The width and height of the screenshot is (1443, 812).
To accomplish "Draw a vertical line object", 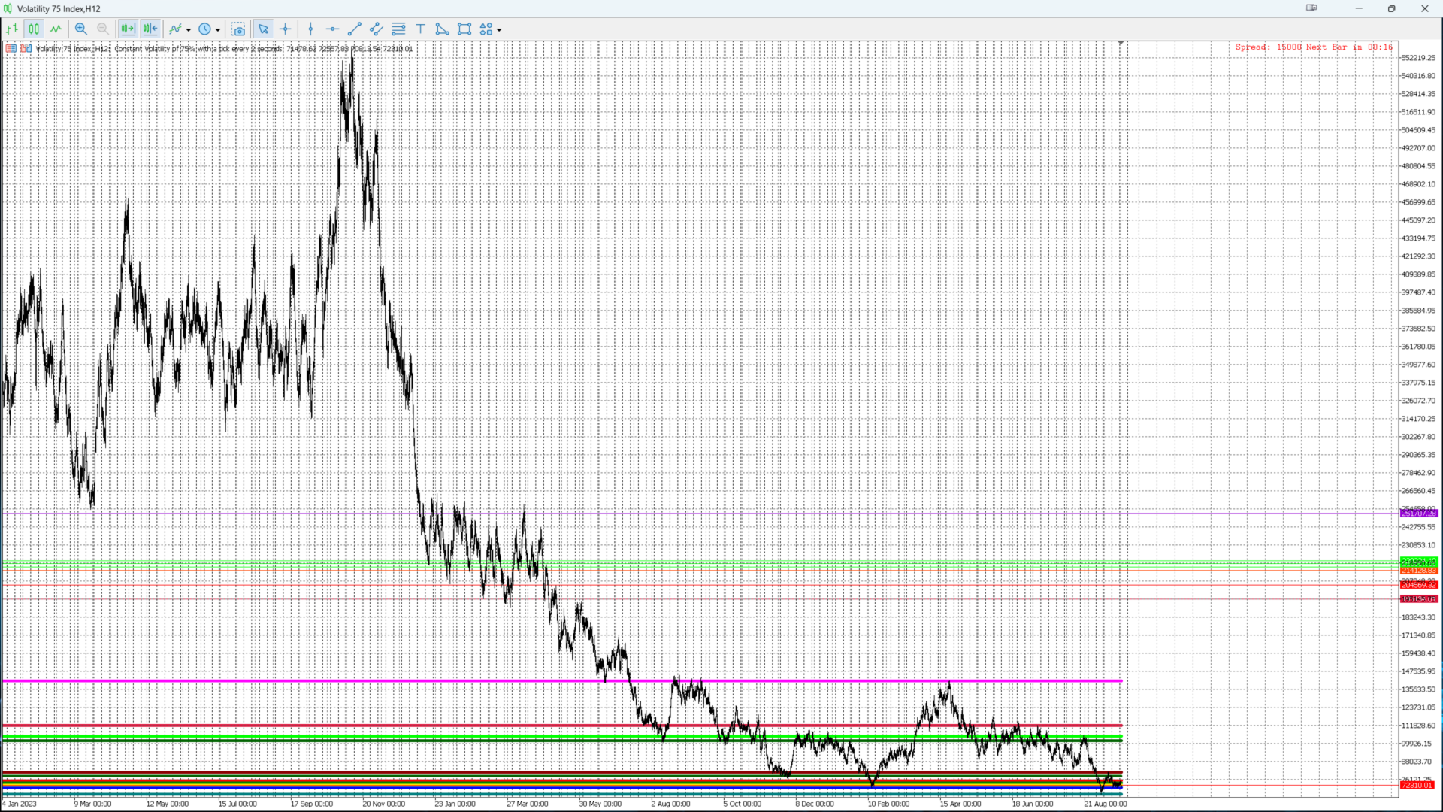I will (x=310, y=29).
